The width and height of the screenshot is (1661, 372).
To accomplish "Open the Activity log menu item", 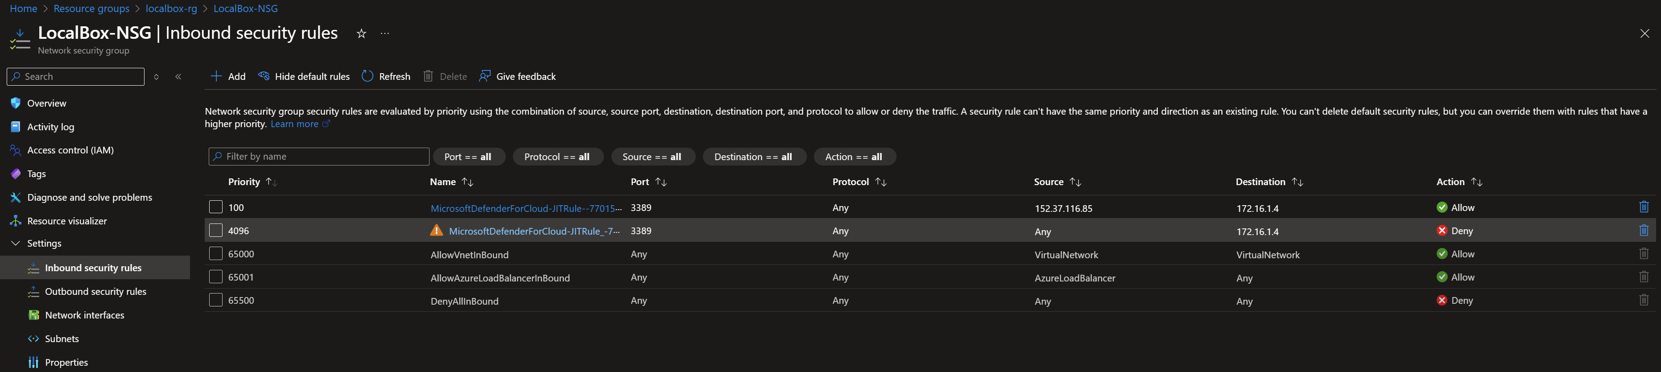I will pyautogui.click(x=50, y=126).
